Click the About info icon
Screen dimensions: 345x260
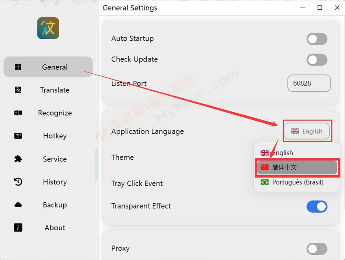coord(18,227)
